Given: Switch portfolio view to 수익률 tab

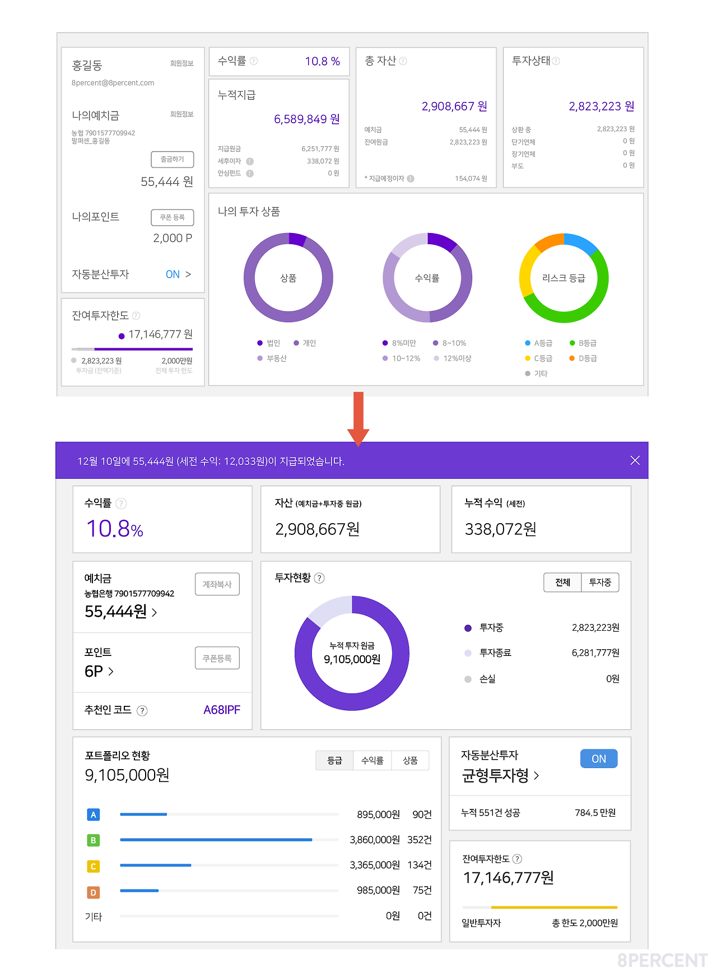Looking at the screenshot, I should tap(373, 761).
